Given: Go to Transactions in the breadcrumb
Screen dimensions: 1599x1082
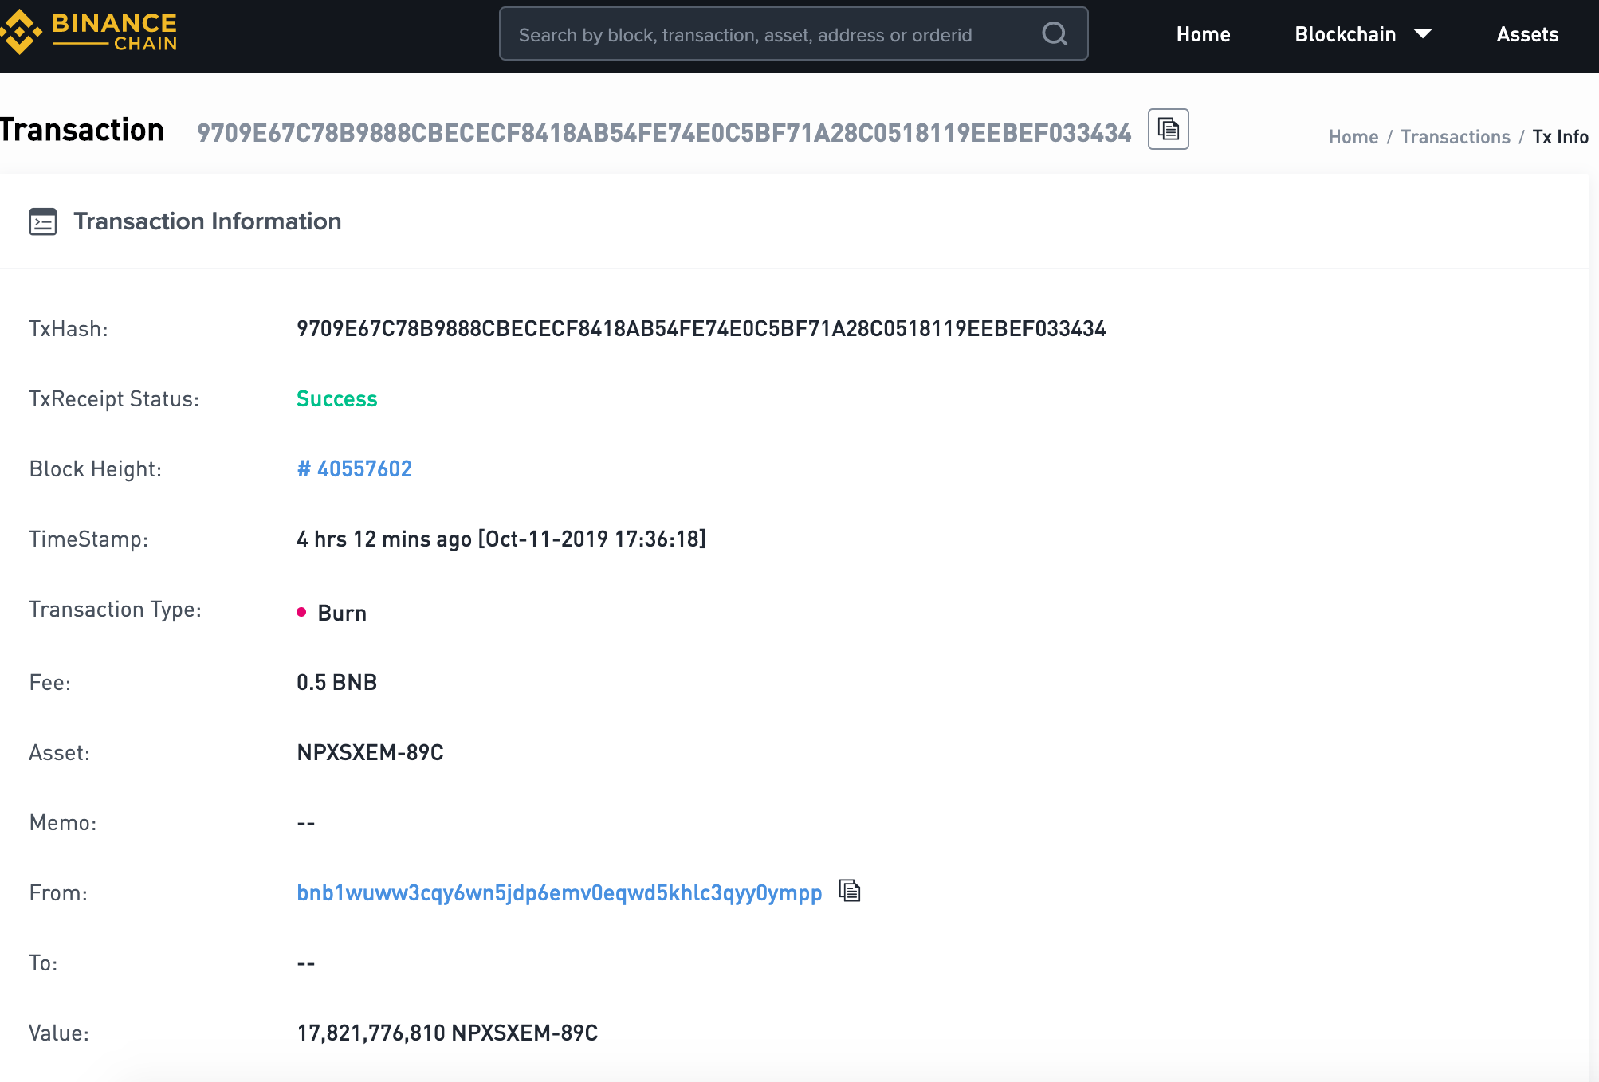Looking at the screenshot, I should pos(1455,137).
